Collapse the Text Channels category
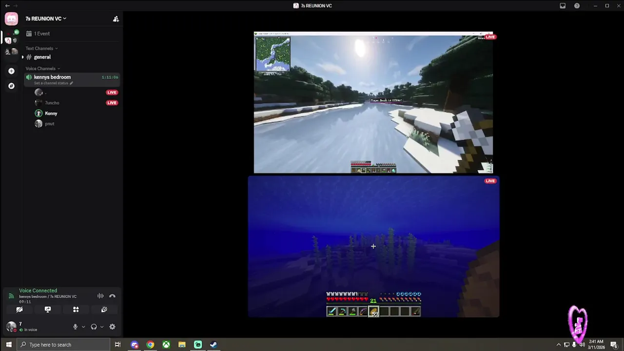Image resolution: width=624 pixels, height=351 pixels. 41,48
